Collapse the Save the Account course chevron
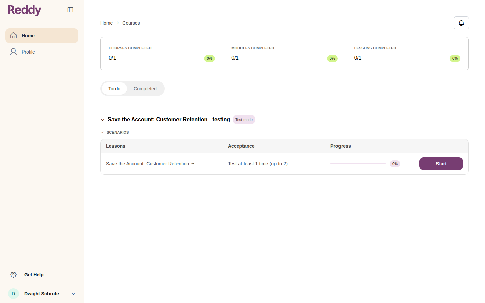485x303 pixels. point(103,120)
